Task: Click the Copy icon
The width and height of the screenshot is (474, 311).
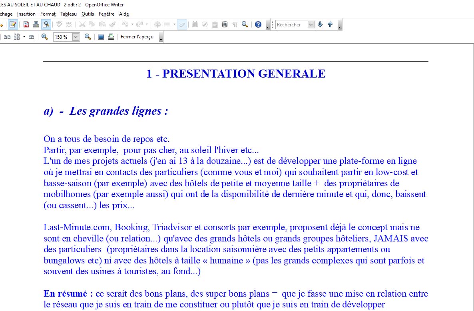Action: (x=92, y=24)
